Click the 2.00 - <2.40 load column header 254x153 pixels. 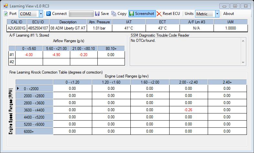[189, 82]
